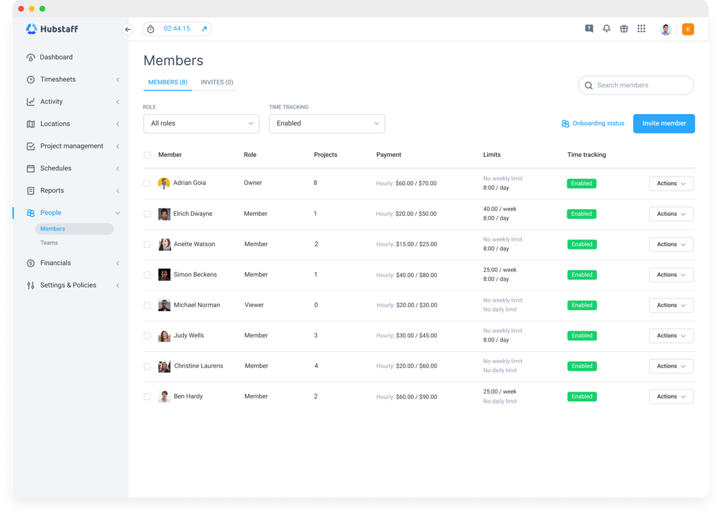The image size is (721, 515).
Task: Click the Project management checkbox icon
Action: tap(31, 146)
